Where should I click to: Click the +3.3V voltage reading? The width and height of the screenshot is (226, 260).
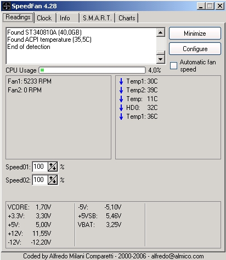29,216
